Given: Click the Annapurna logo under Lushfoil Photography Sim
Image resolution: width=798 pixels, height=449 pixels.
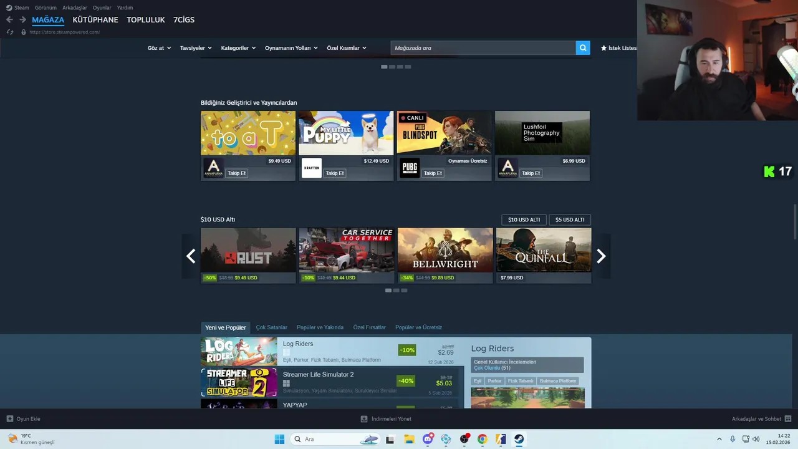Looking at the screenshot, I should [x=507, y=168].
